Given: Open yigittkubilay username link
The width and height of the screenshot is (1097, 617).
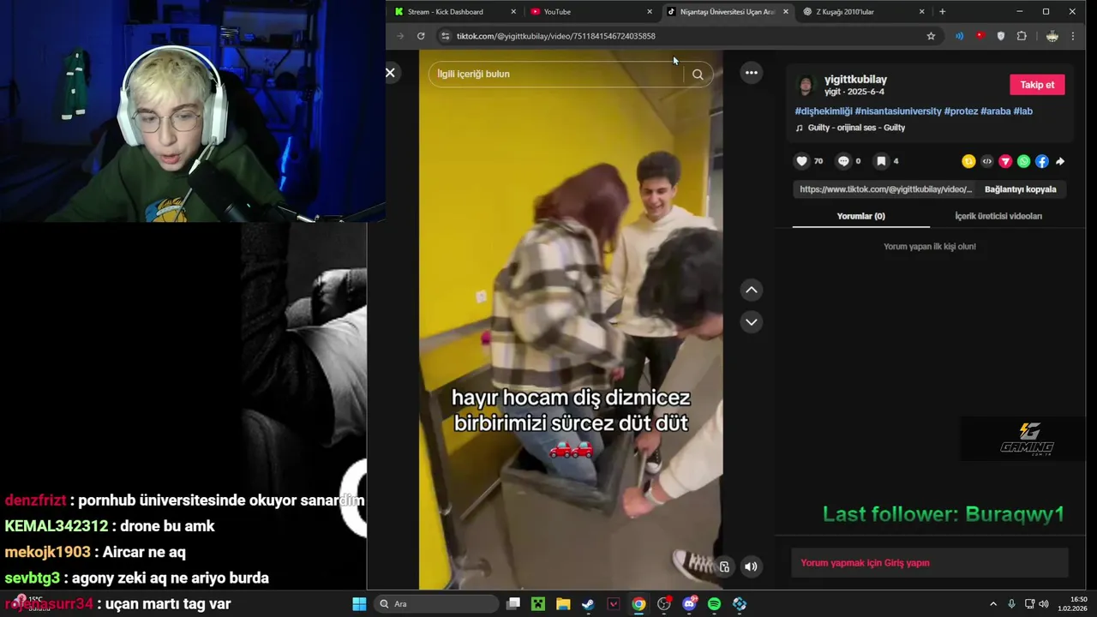Looking at the screenshot, I should pos(855,80).
